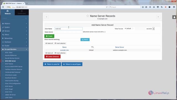The height and width of the screenshot is (100, 177).
Task: Go to previous page arrow in panel header
Action: coord(46,17)
